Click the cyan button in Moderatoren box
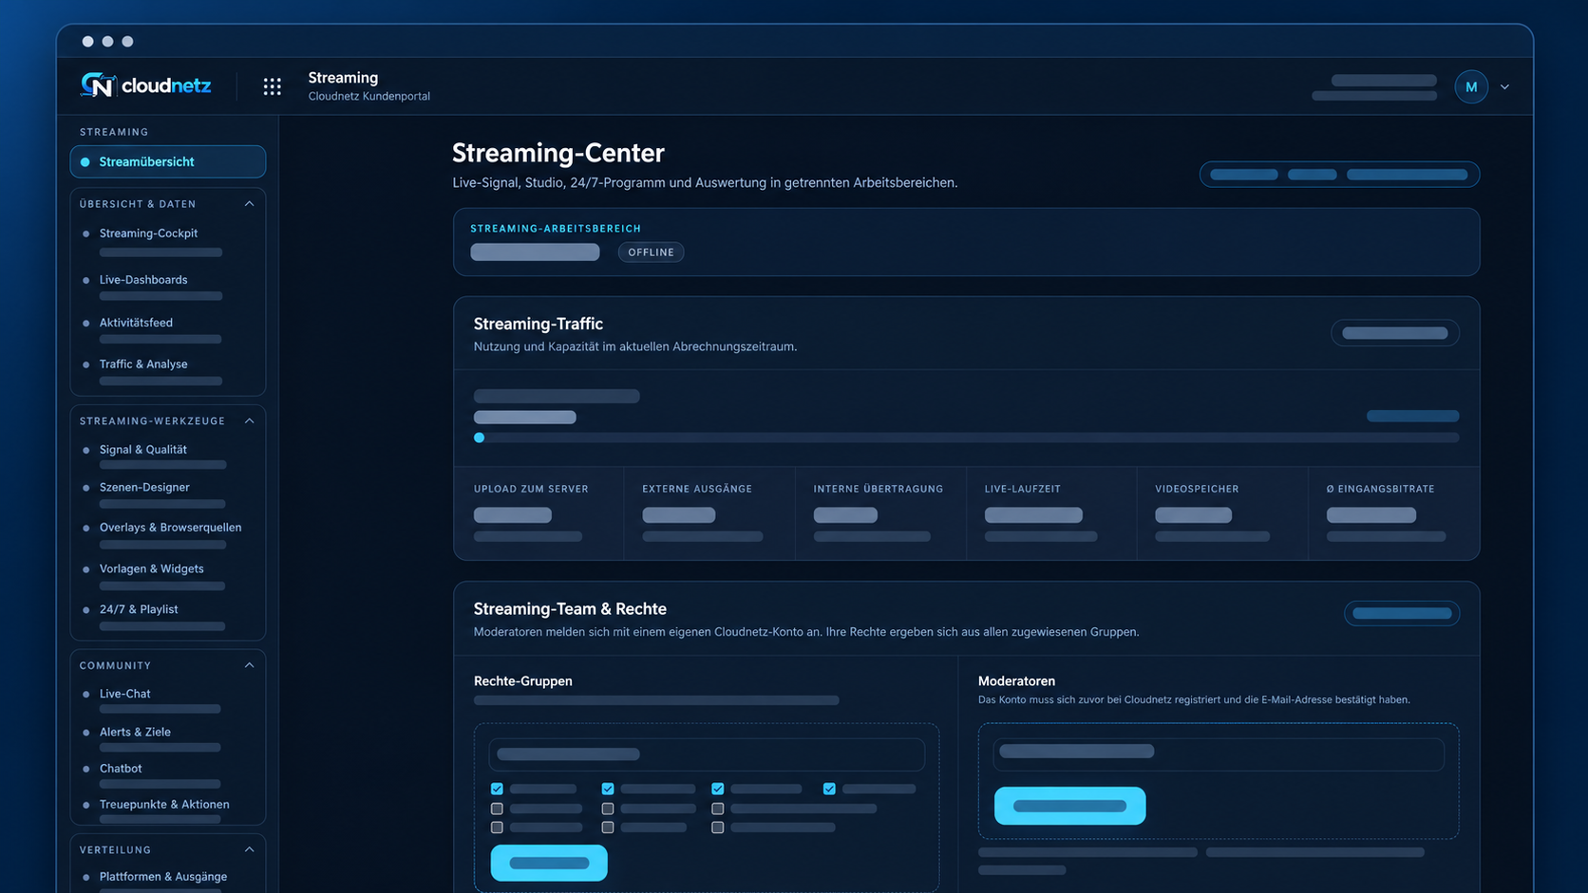 click(x=1069, y=806)
